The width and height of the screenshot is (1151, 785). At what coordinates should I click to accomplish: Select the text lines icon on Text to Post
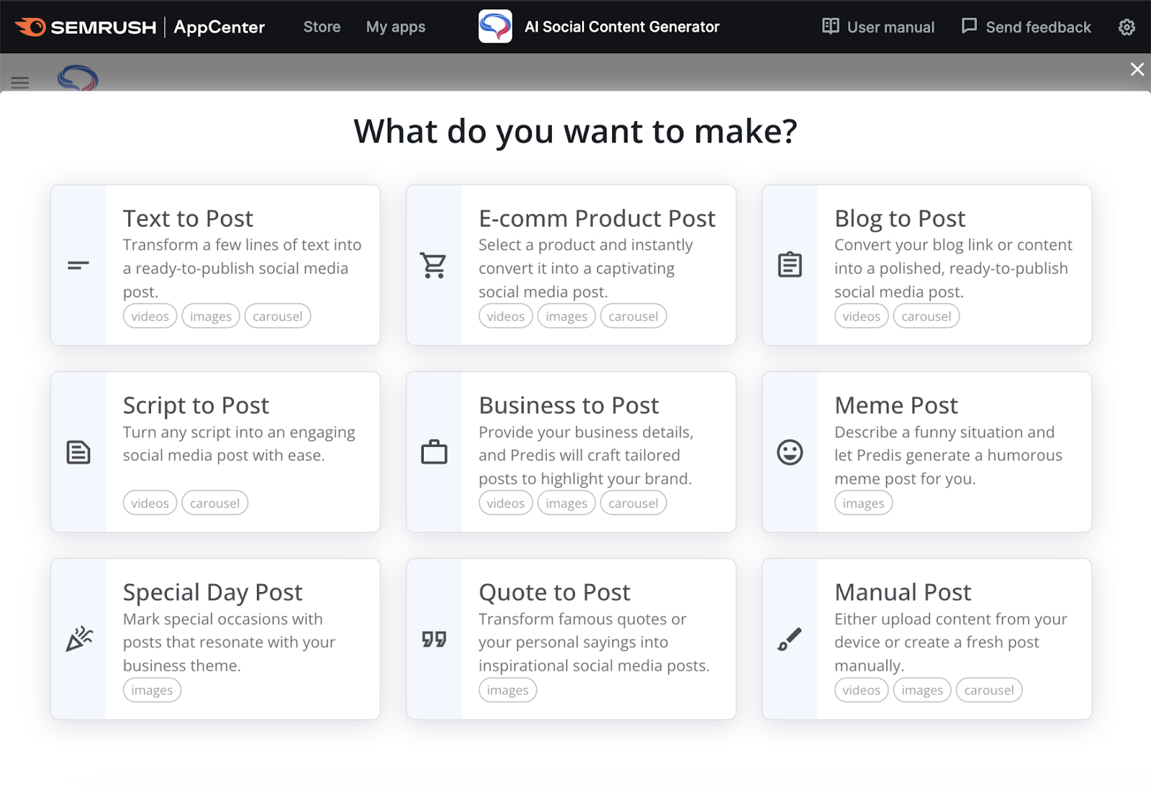pyautogui.click(x=76, y=265)
